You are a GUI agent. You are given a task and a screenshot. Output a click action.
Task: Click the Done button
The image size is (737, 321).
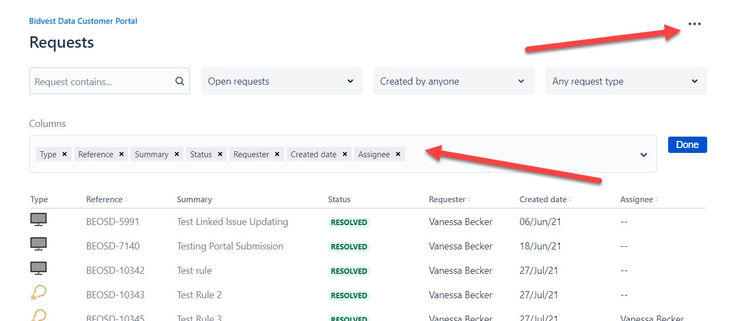click(687, 145)
